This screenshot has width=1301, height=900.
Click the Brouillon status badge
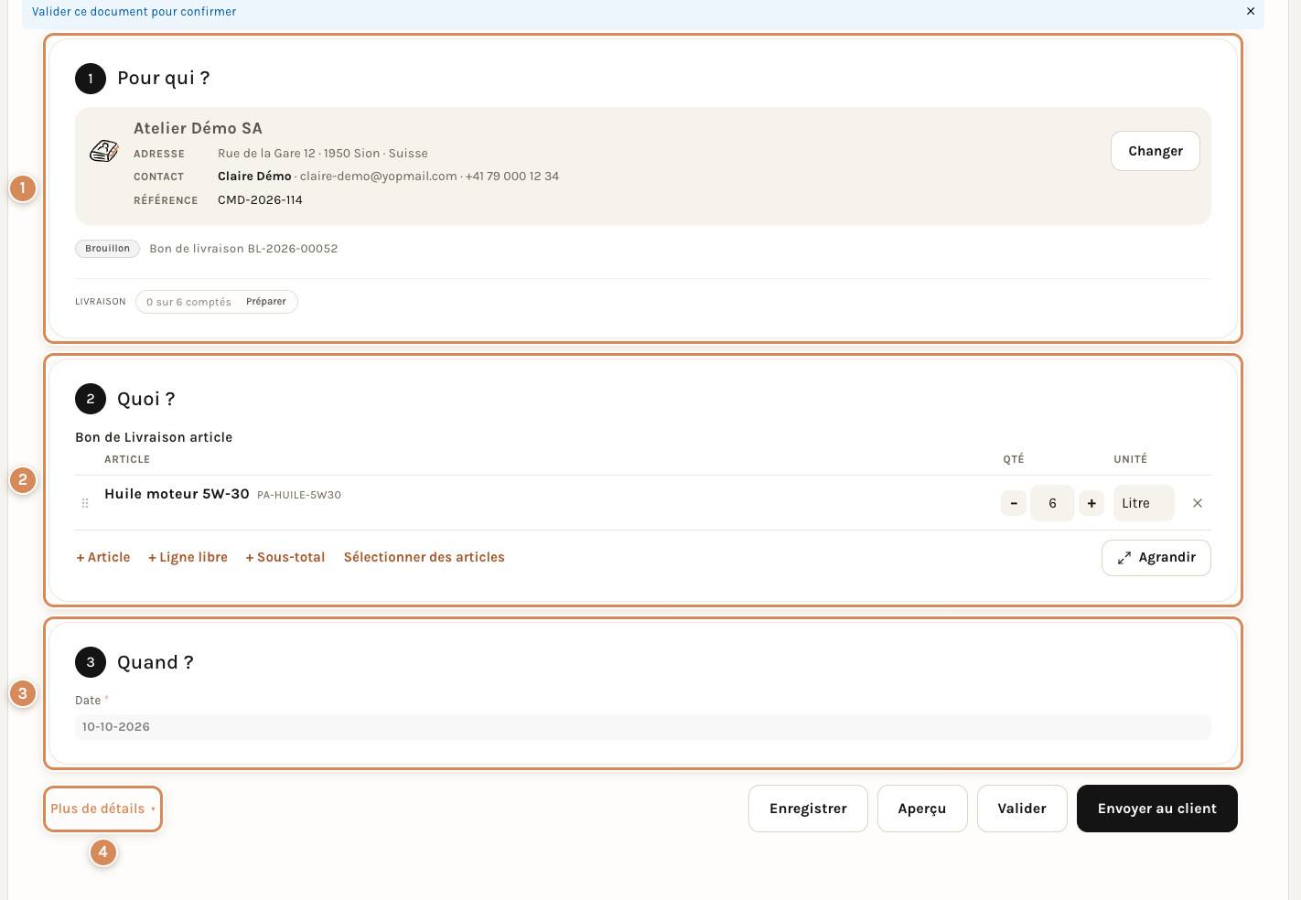click(108, 249)
